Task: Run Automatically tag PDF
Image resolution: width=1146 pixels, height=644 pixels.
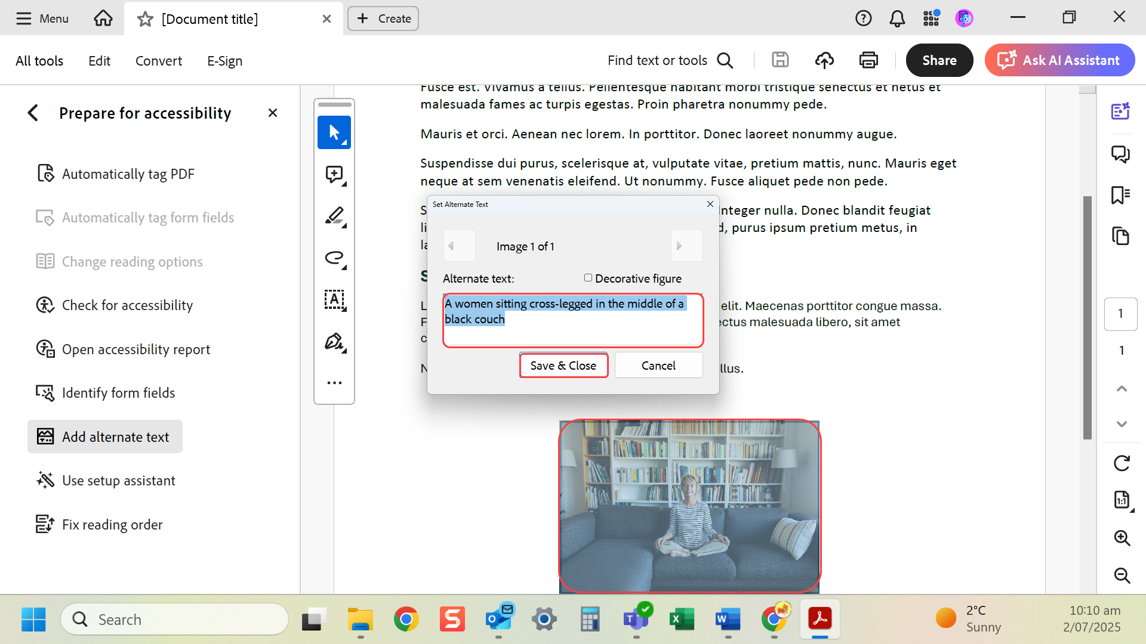Action: (116, 174)
